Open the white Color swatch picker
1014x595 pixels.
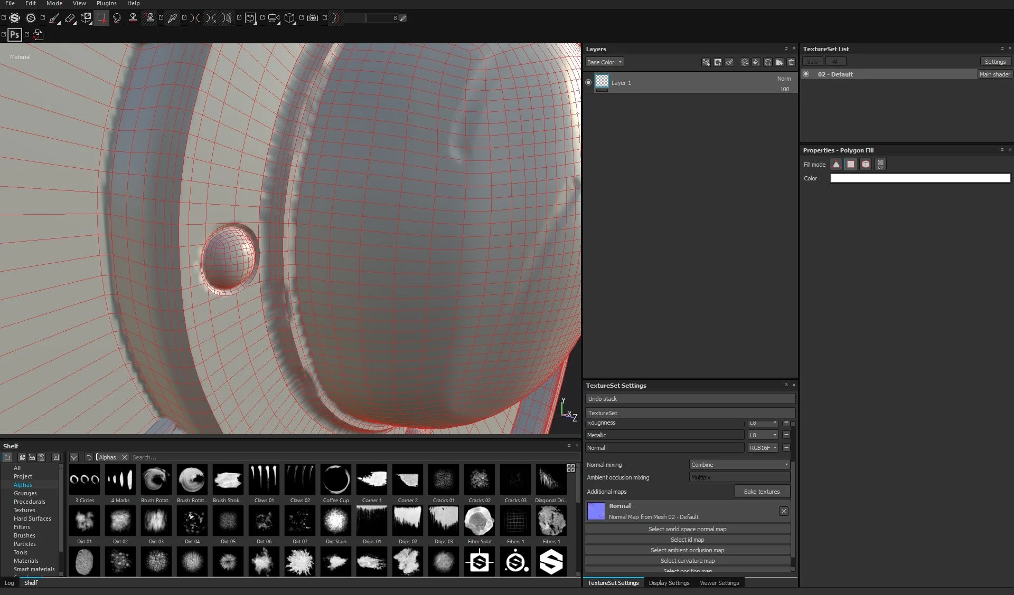(921, 178)
